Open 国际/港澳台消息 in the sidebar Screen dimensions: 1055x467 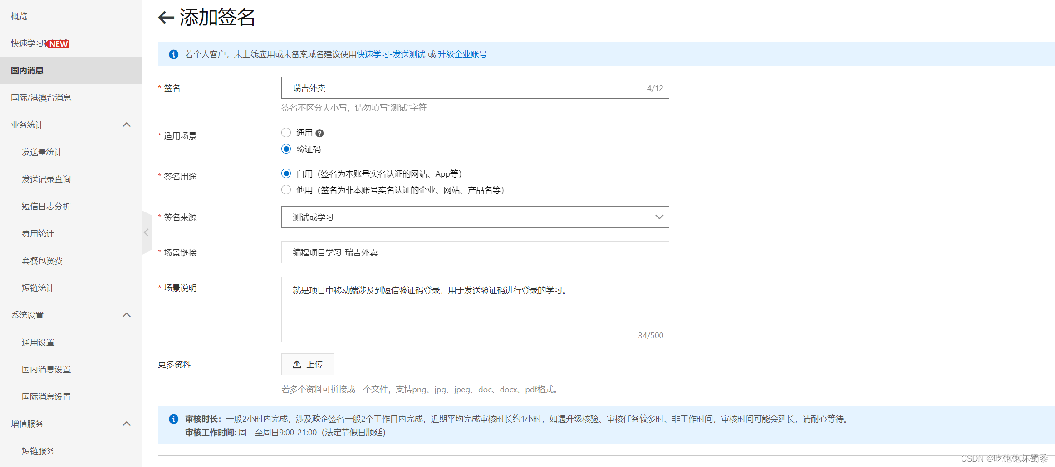point(41,98)
